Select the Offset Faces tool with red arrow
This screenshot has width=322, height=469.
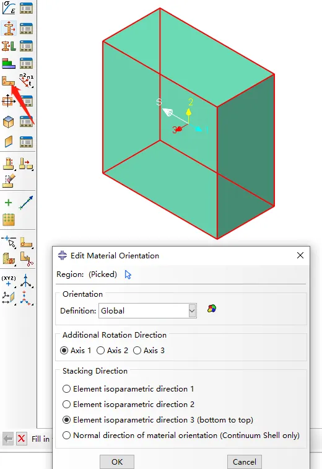[26, 164]
